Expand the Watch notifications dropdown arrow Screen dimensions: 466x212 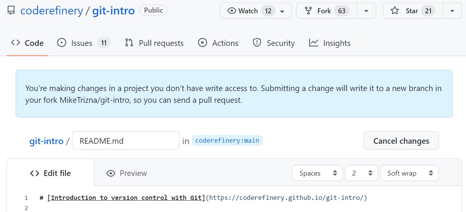pyautogui.click(x=282, y=11)
